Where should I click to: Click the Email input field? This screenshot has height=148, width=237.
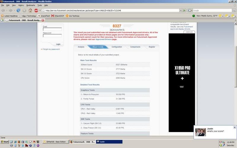[52, 29]
